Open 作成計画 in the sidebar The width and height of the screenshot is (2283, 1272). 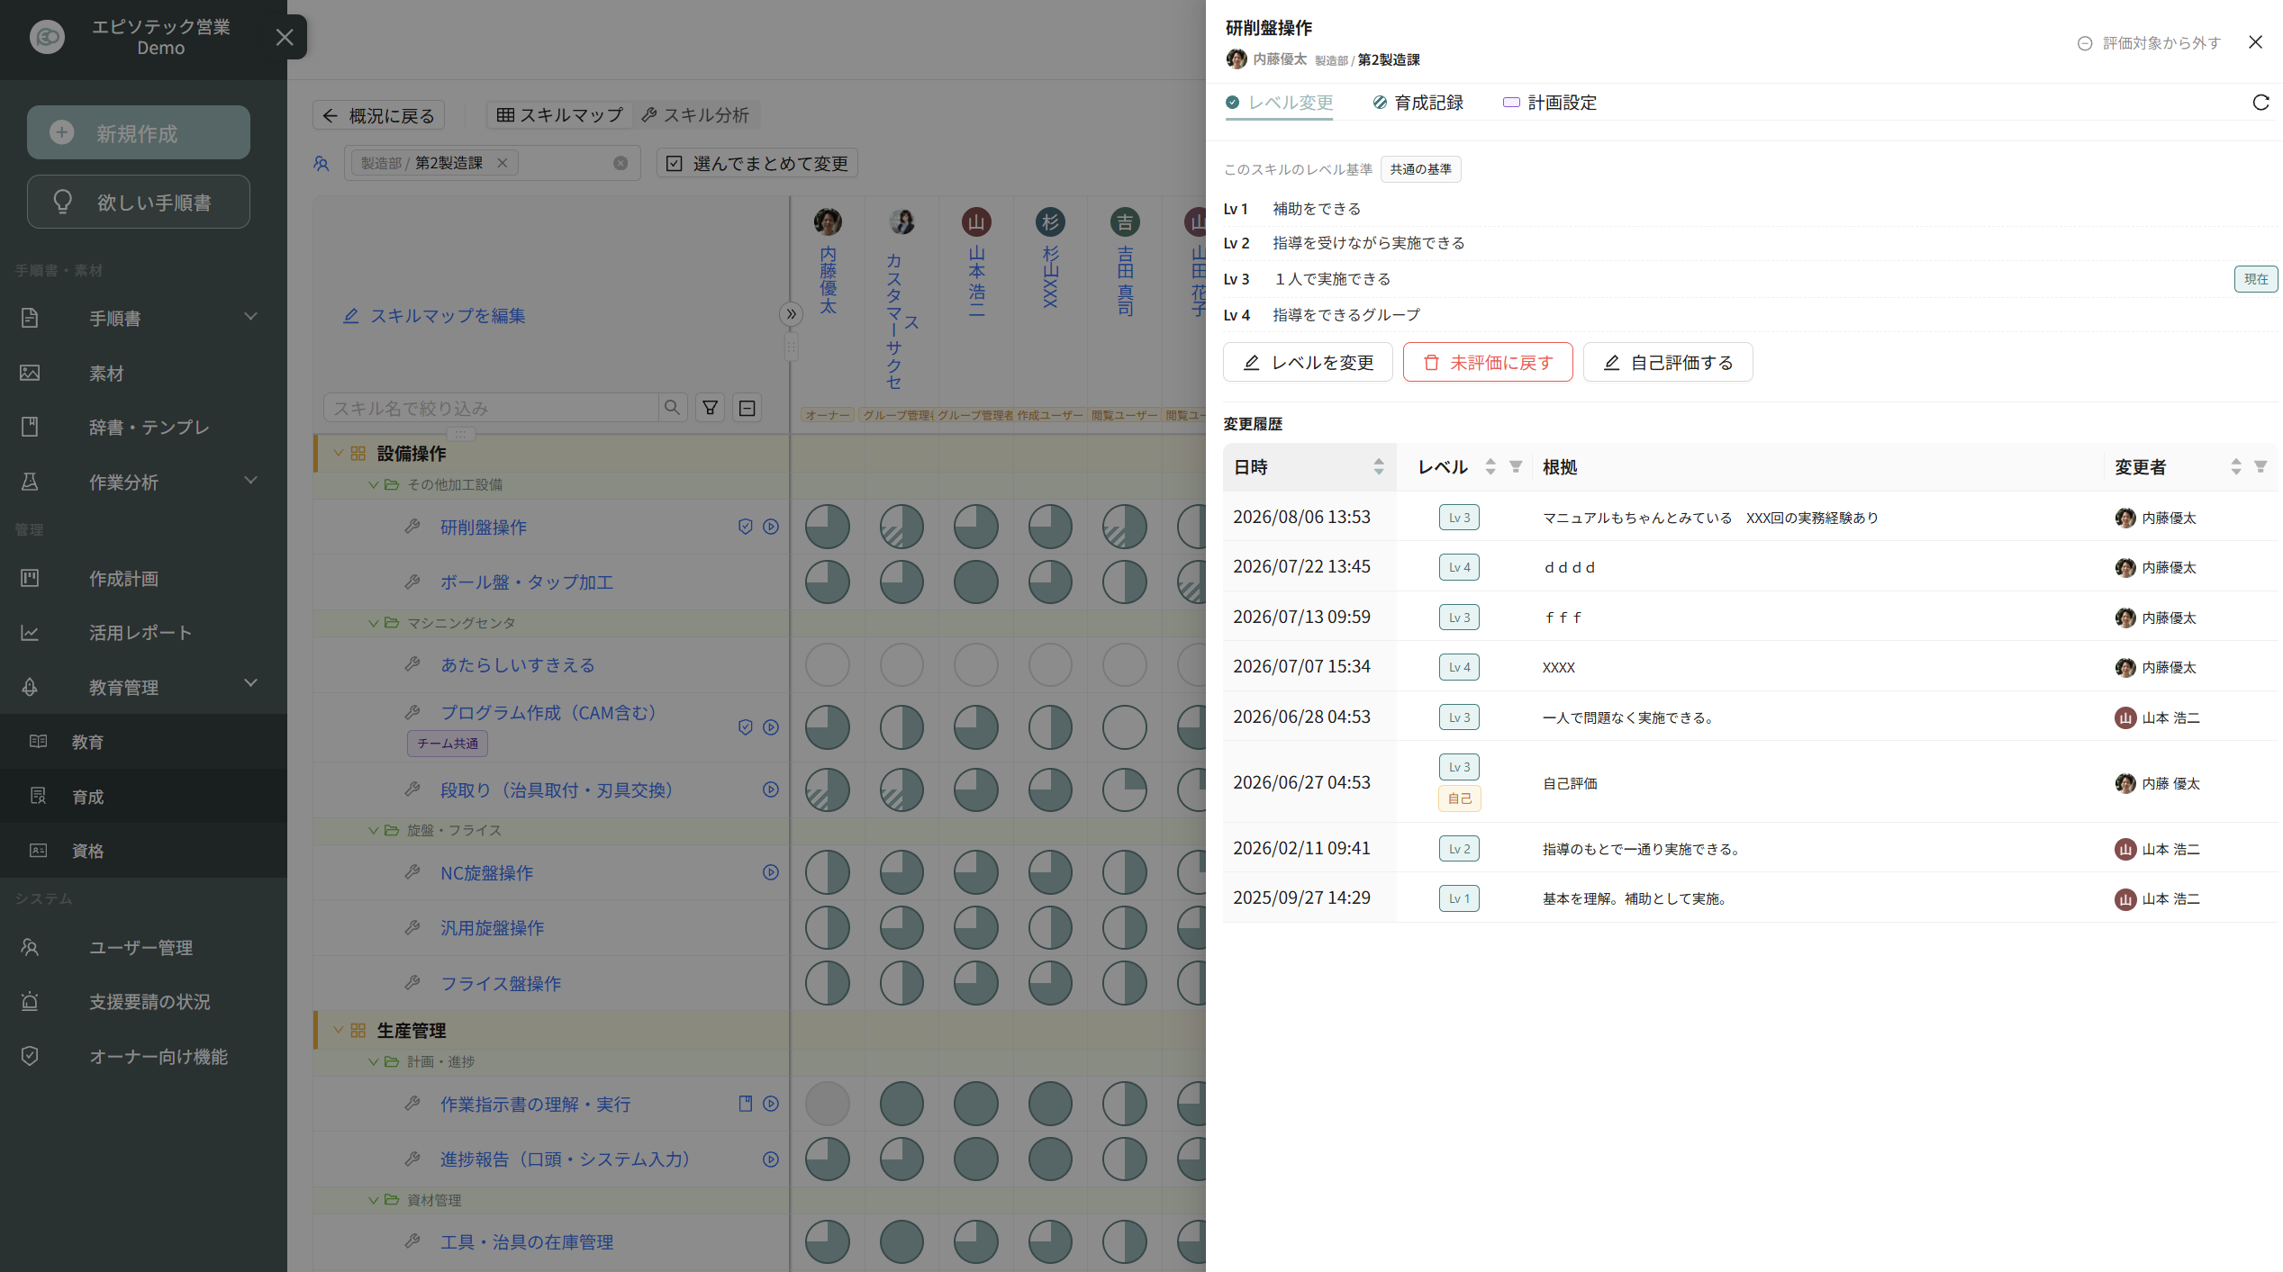click(x=143, y=578)
